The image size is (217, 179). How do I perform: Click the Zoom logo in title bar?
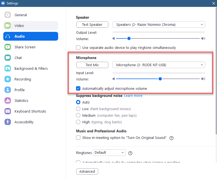[3, 3]
